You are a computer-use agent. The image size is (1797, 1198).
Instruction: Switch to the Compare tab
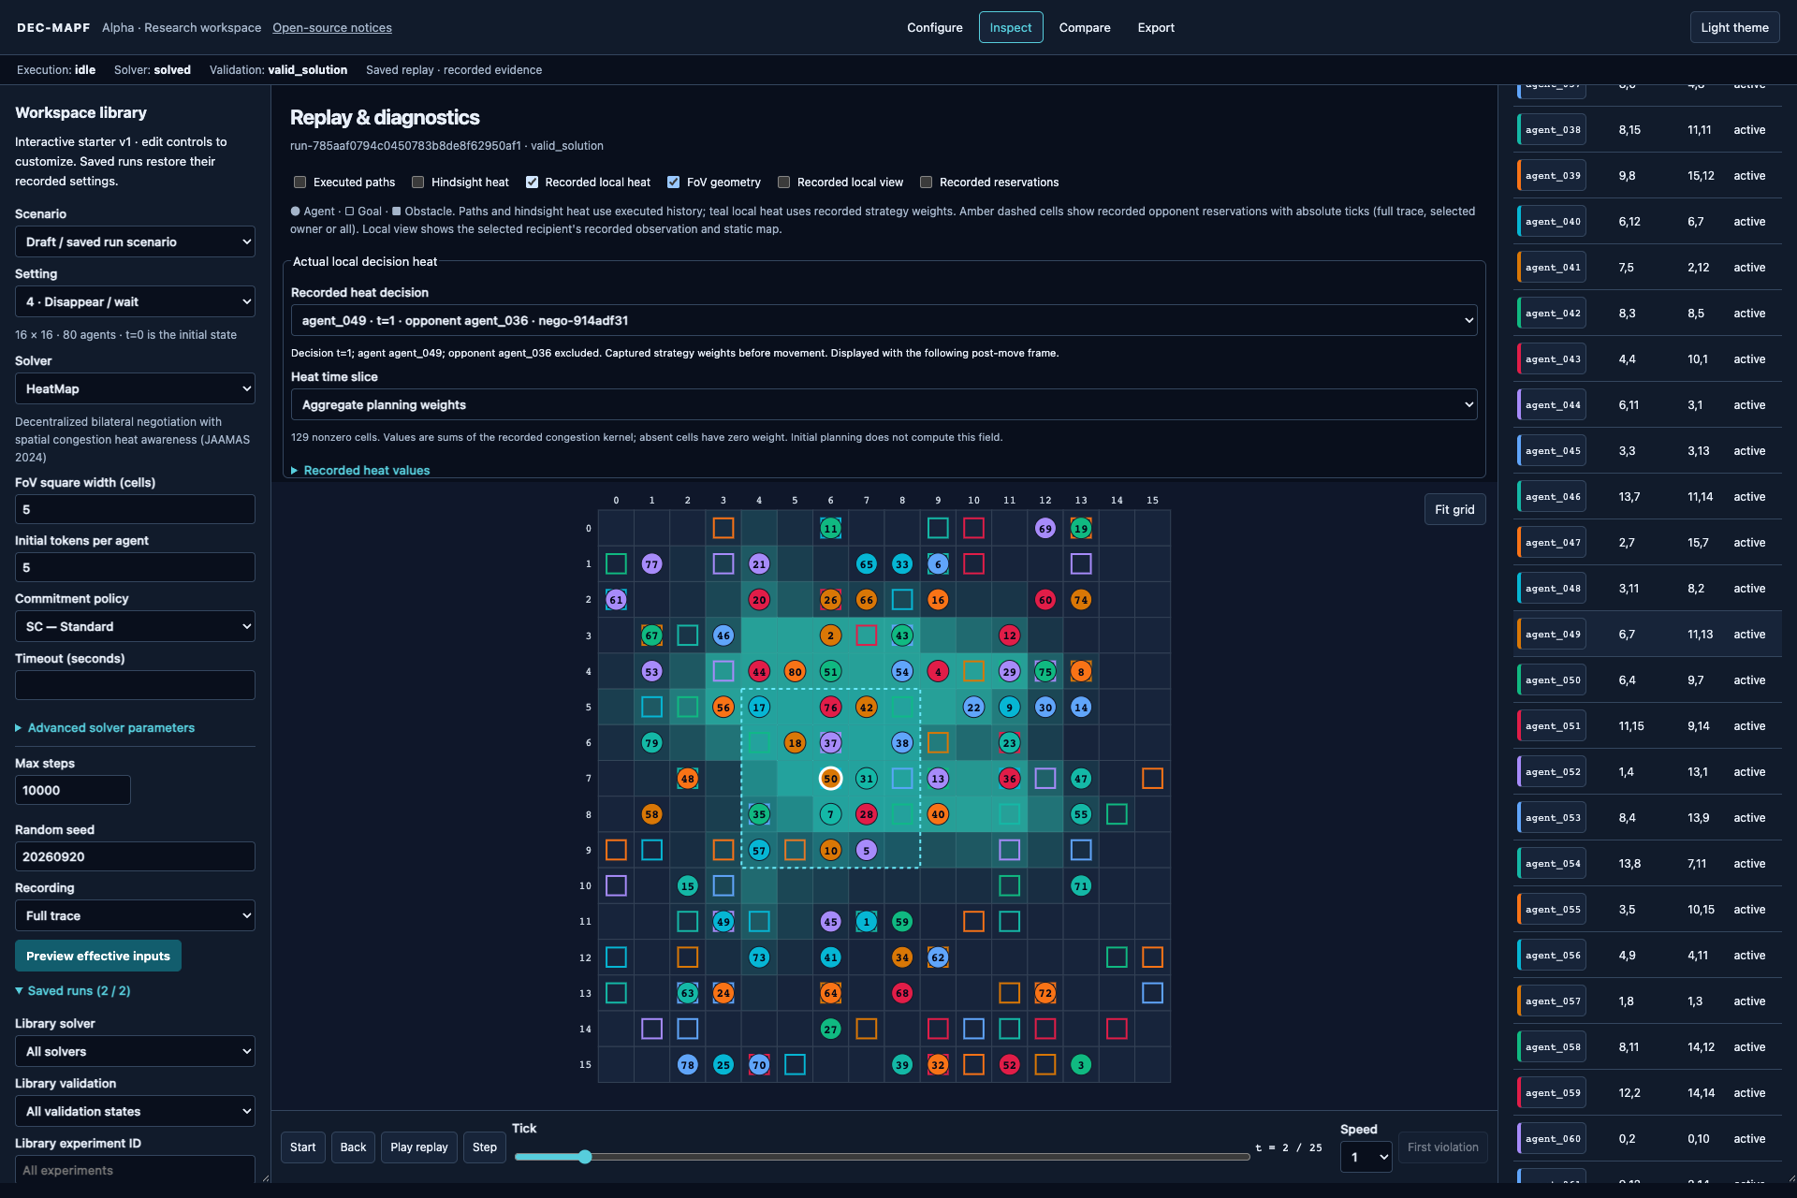tap(1085, 27)
